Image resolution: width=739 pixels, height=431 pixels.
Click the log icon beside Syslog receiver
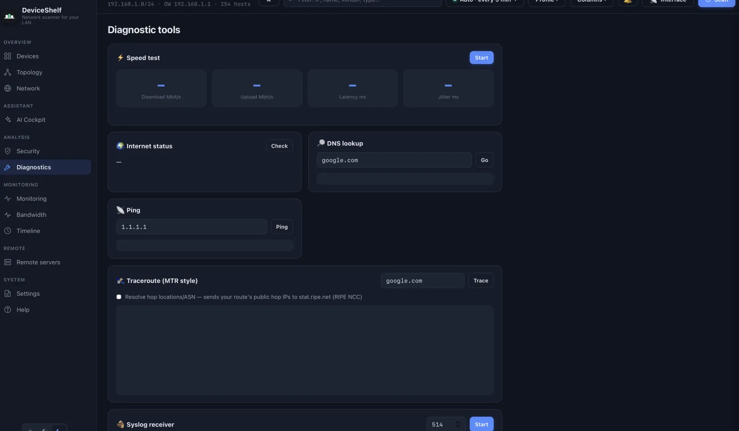coord(121,425)
